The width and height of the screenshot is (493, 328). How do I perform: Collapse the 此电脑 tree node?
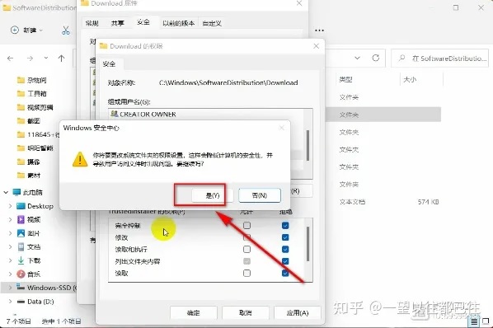[6, 192]
